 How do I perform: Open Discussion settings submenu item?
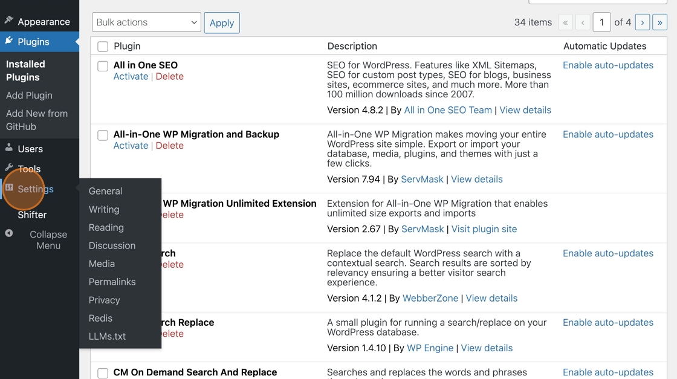(112, 245)
